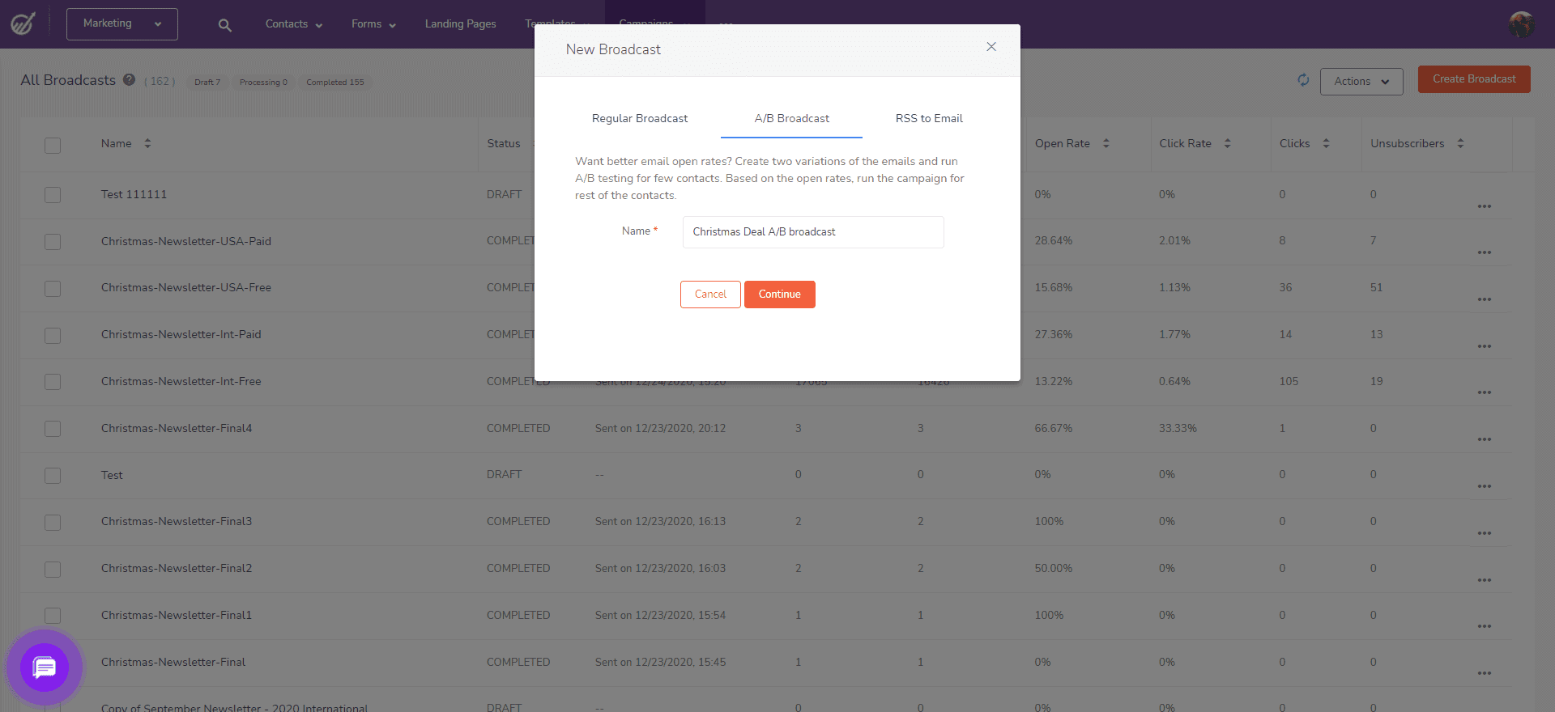Open the Landing Pages menu item
This screenshot has width=1555, height=712.
[460, 24]
